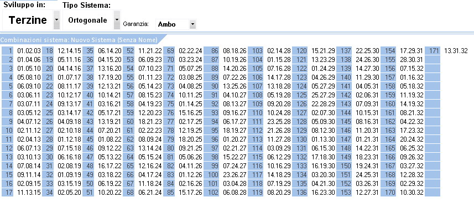Open the Terzine dropdown arrow
The width and height of the screenshot is (474, 202).
click(x=56, y=20)
